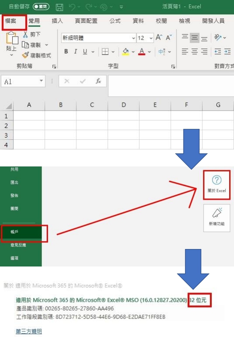Image resolution: width=234 pixels, height=346 pixels.
Task: Click the 複製 Copy icon
Action: [25, 45]
